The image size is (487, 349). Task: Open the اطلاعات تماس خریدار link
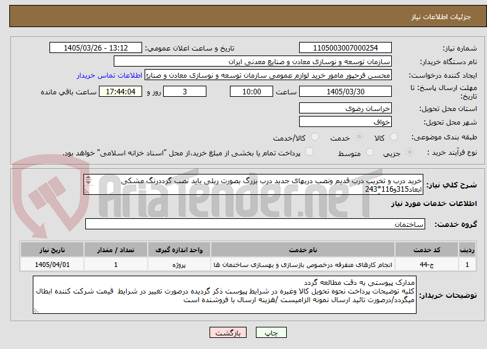[x=109, y=75]
